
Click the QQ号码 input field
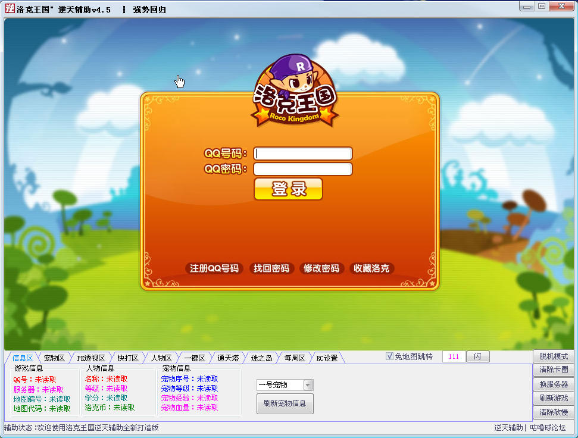tap(302, 153)
